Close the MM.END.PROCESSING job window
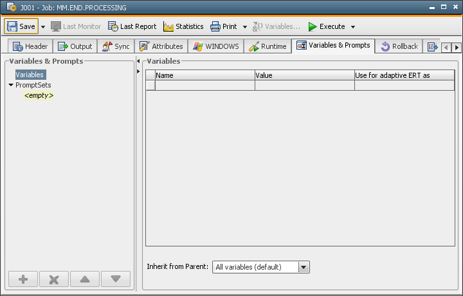The width and height of the screenshot is (463, 296). 456,7
